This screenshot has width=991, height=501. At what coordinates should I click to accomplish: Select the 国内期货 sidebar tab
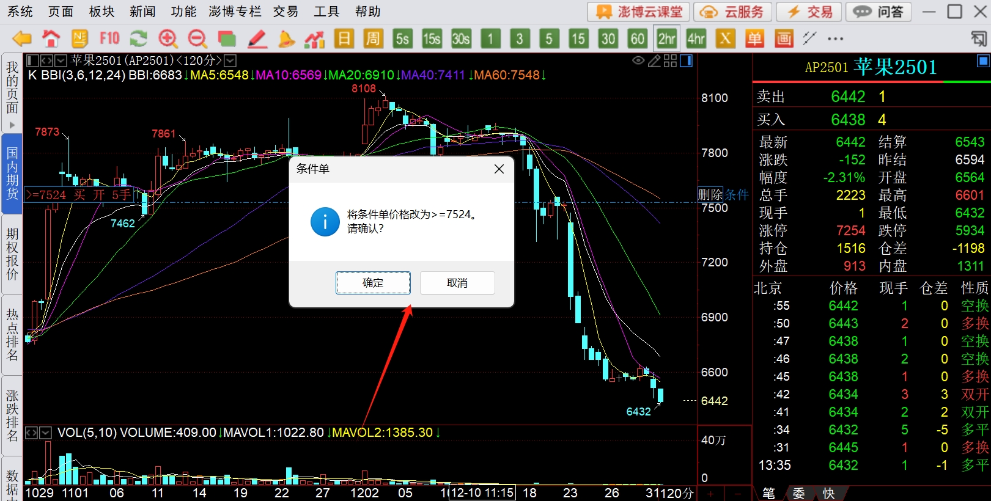tap(12, 174)
